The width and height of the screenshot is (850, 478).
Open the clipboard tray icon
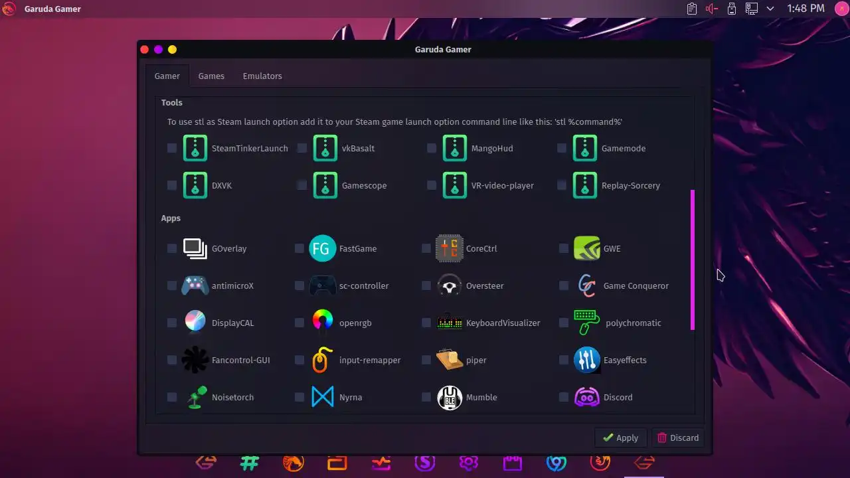(691, 9)
